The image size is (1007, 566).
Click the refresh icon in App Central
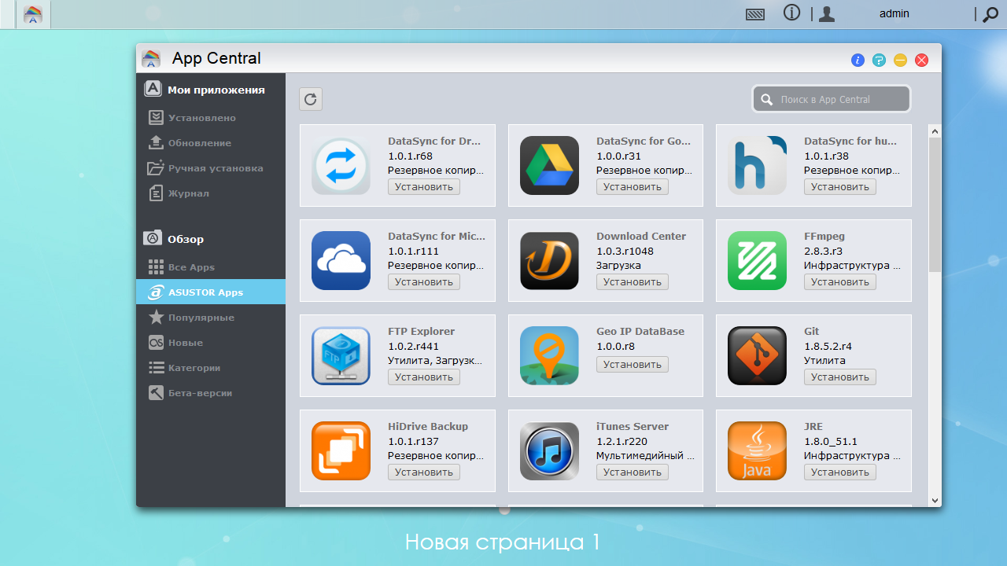[x=311, y=99]
